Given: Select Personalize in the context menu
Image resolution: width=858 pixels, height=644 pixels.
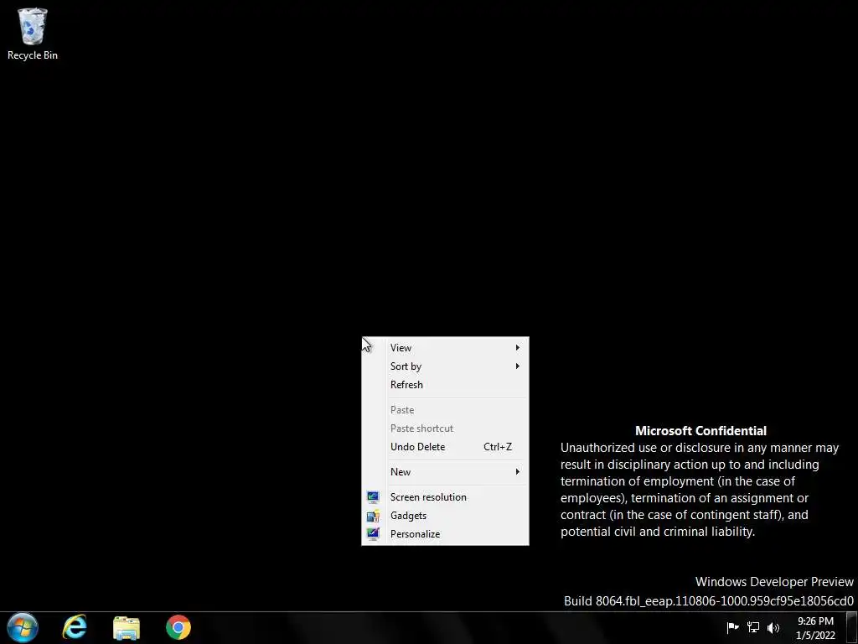Looking at the screenshot, I should (x=445, y=534).
